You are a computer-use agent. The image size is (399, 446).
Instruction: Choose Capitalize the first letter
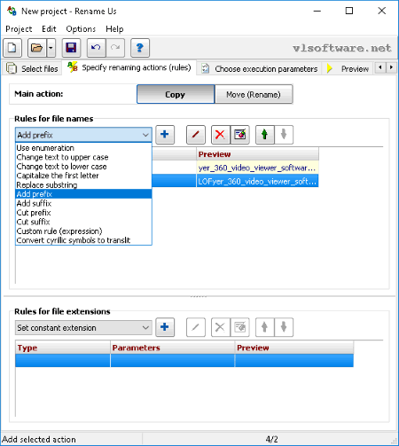pos(83,176)
